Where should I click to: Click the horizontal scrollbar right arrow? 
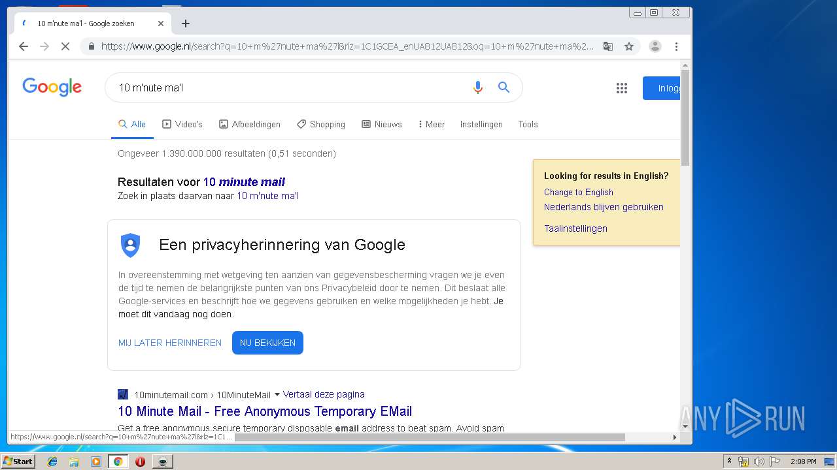coord(675,437)
